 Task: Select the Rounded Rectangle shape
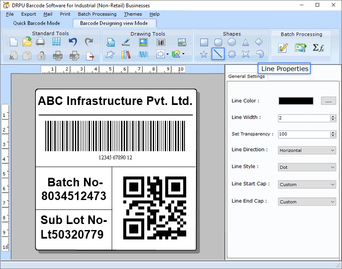tap(218, 42)
